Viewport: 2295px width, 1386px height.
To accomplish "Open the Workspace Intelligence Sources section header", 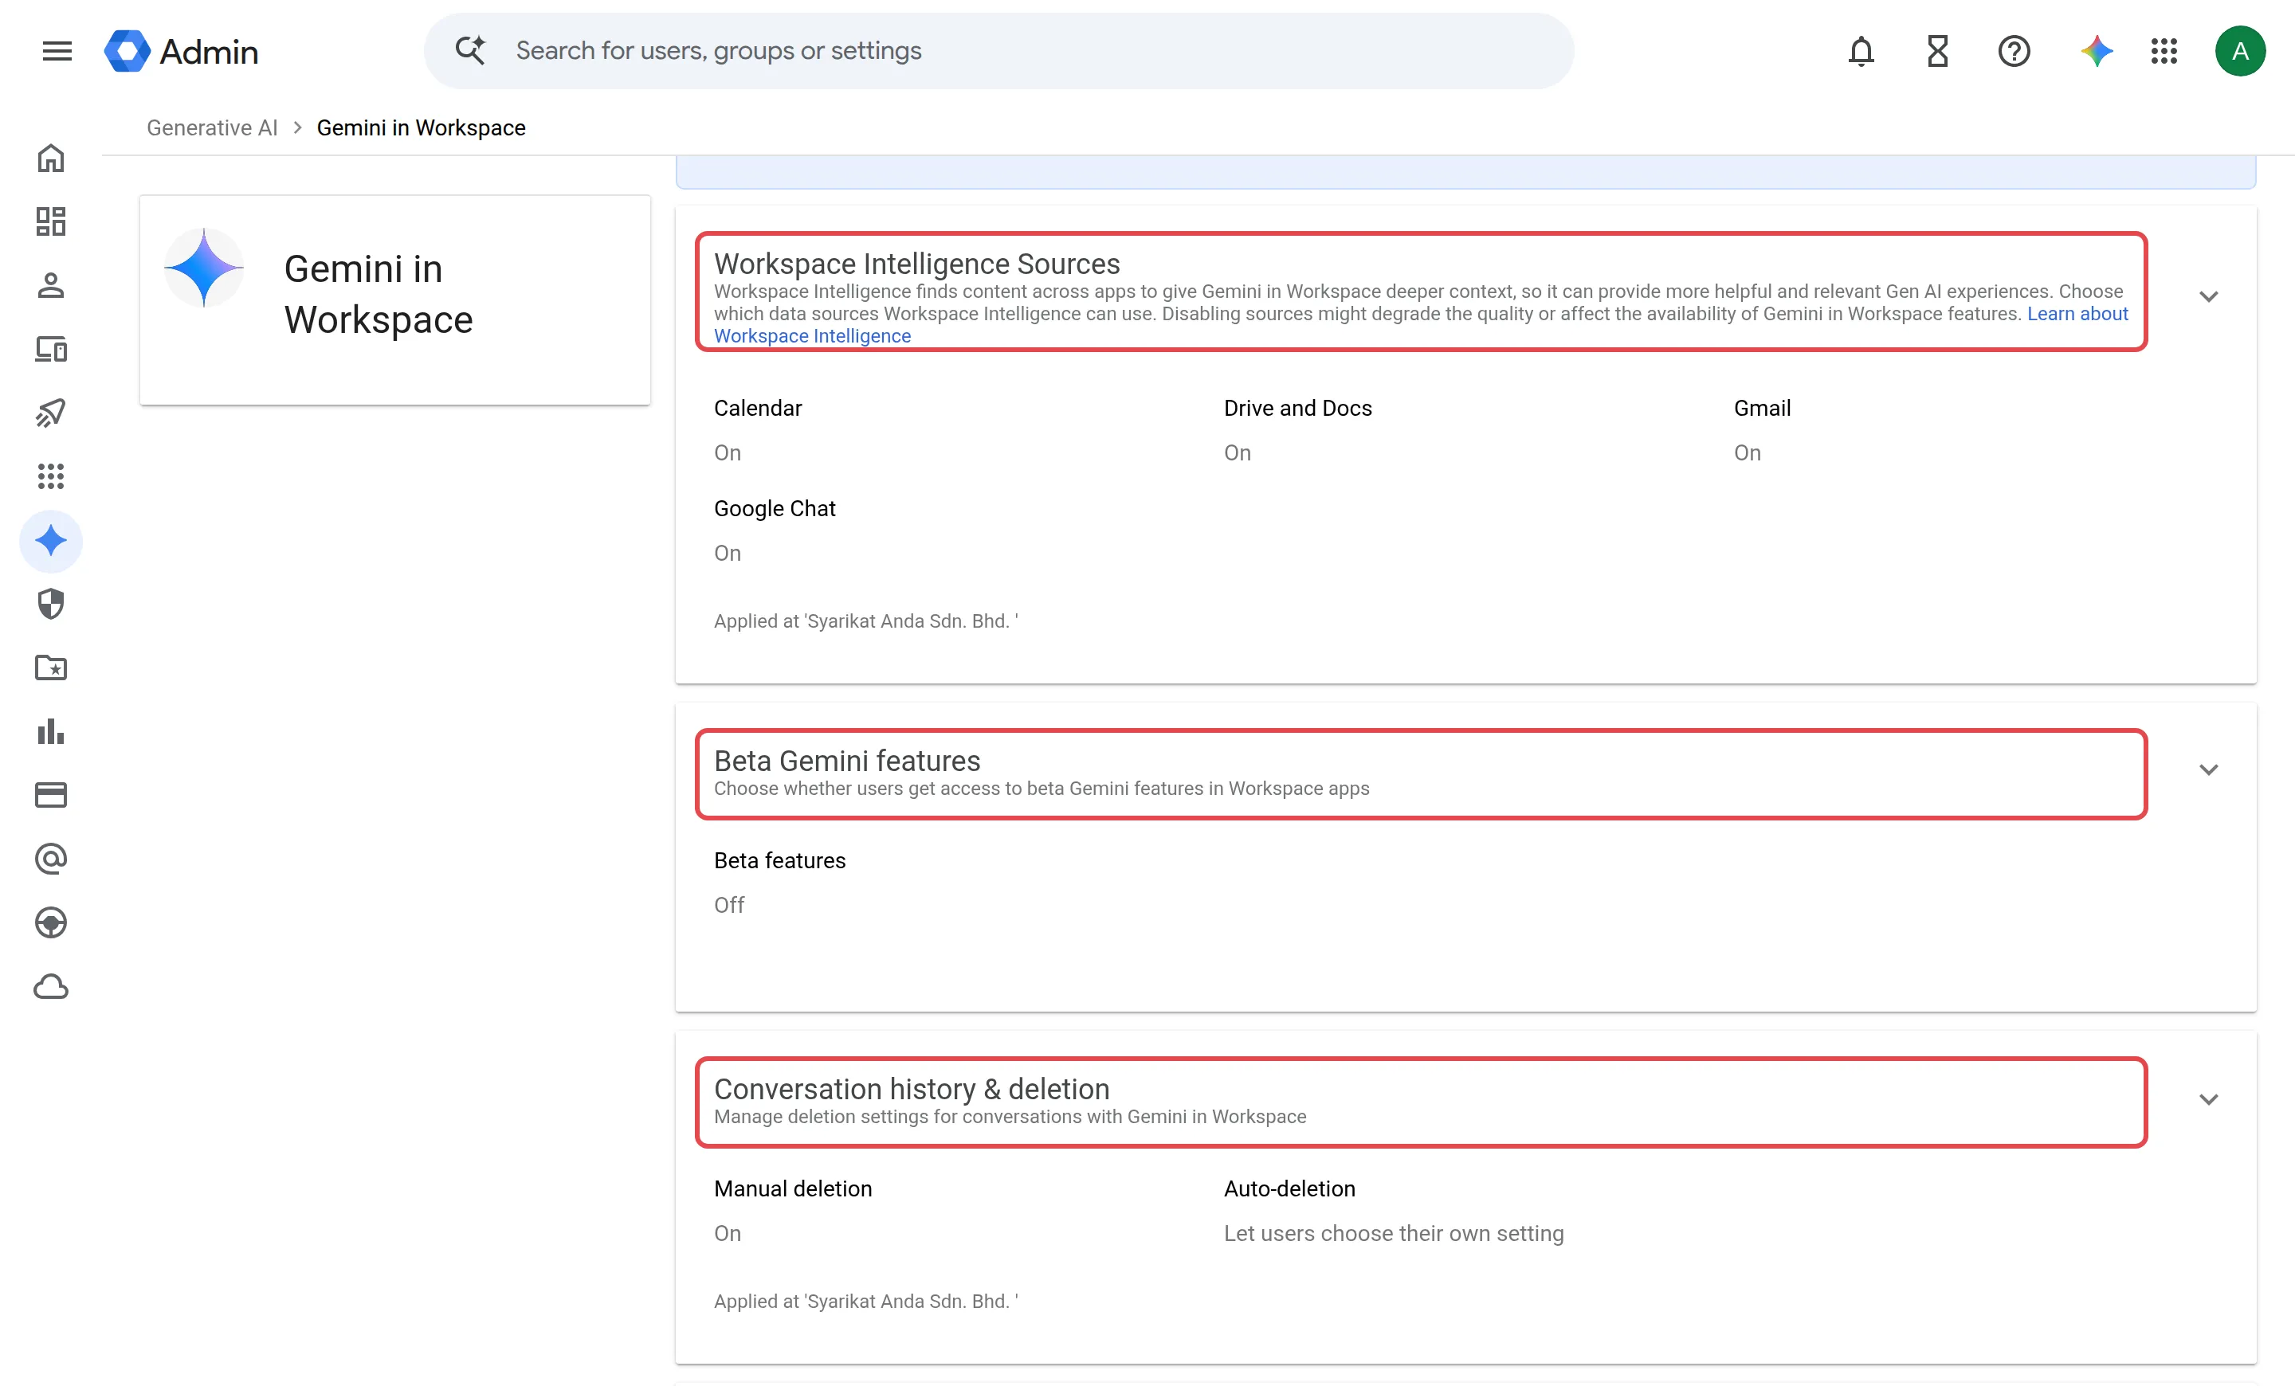I will pos(1422,292).
